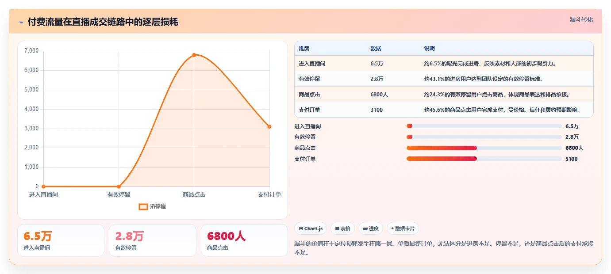Image resolution: width=611 pixels, height=274 pixels.
Task: Click the lightning icon beside the title
Action: click(21, 22)
